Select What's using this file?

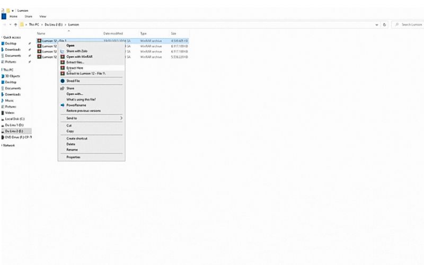tap(81, 100)
